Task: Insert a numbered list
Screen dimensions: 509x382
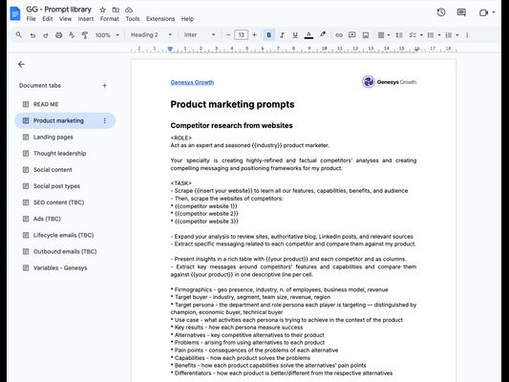Action: click(x=449, y=35)
